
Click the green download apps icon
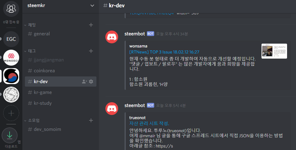click(10, 135)
